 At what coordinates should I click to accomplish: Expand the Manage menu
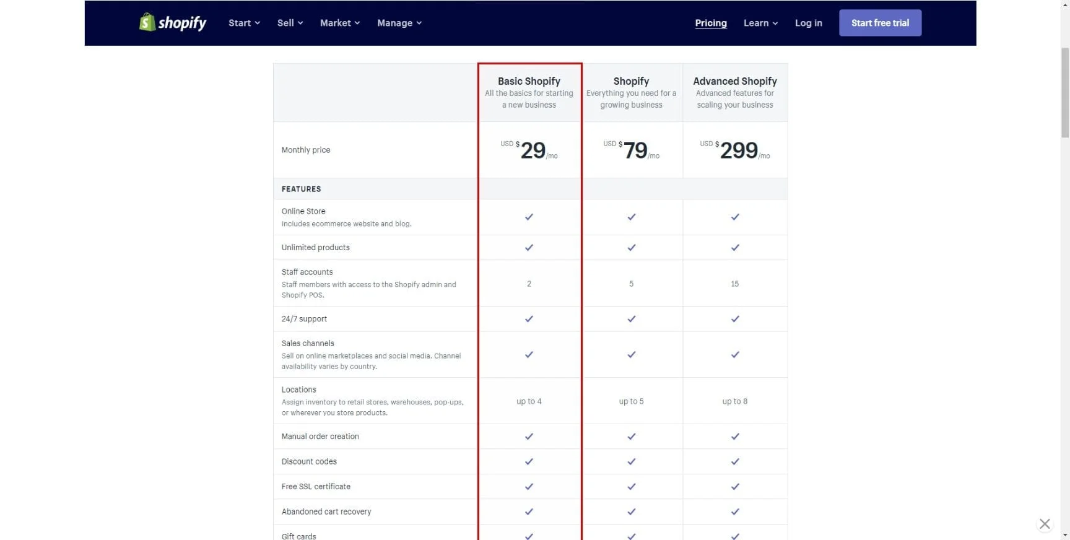pos(399,23)
